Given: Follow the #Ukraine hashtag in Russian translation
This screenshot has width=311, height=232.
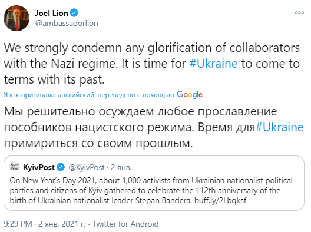Looking at the screenshot, I should [279, 127].
